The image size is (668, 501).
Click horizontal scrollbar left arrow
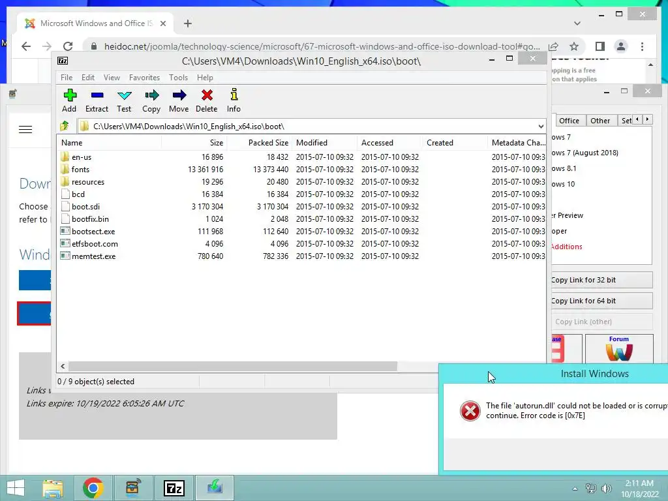click(x=63, y=367)
